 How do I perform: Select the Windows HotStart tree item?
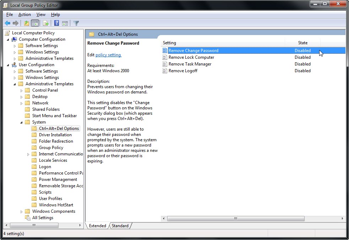click(x=56, y=205)
